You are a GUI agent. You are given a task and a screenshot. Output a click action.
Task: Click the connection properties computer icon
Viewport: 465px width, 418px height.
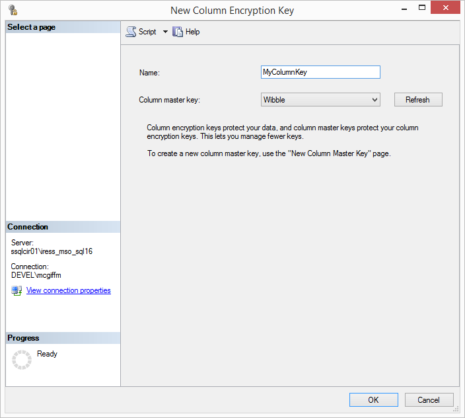(x=17, y=291)
